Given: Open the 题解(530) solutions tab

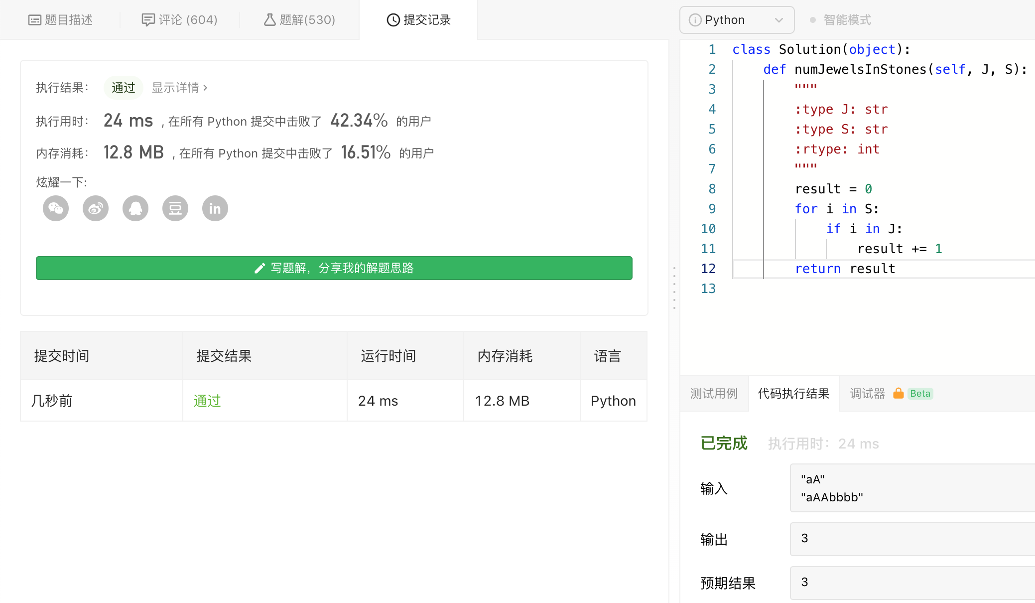Looking at the screenshot, I should pyautogui.click(x=299, y=20).
